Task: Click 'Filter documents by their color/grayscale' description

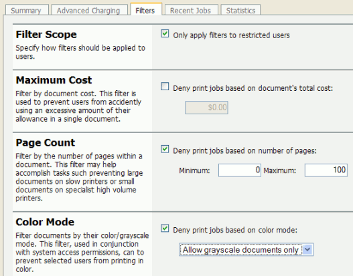Action: tap(82, 252)
